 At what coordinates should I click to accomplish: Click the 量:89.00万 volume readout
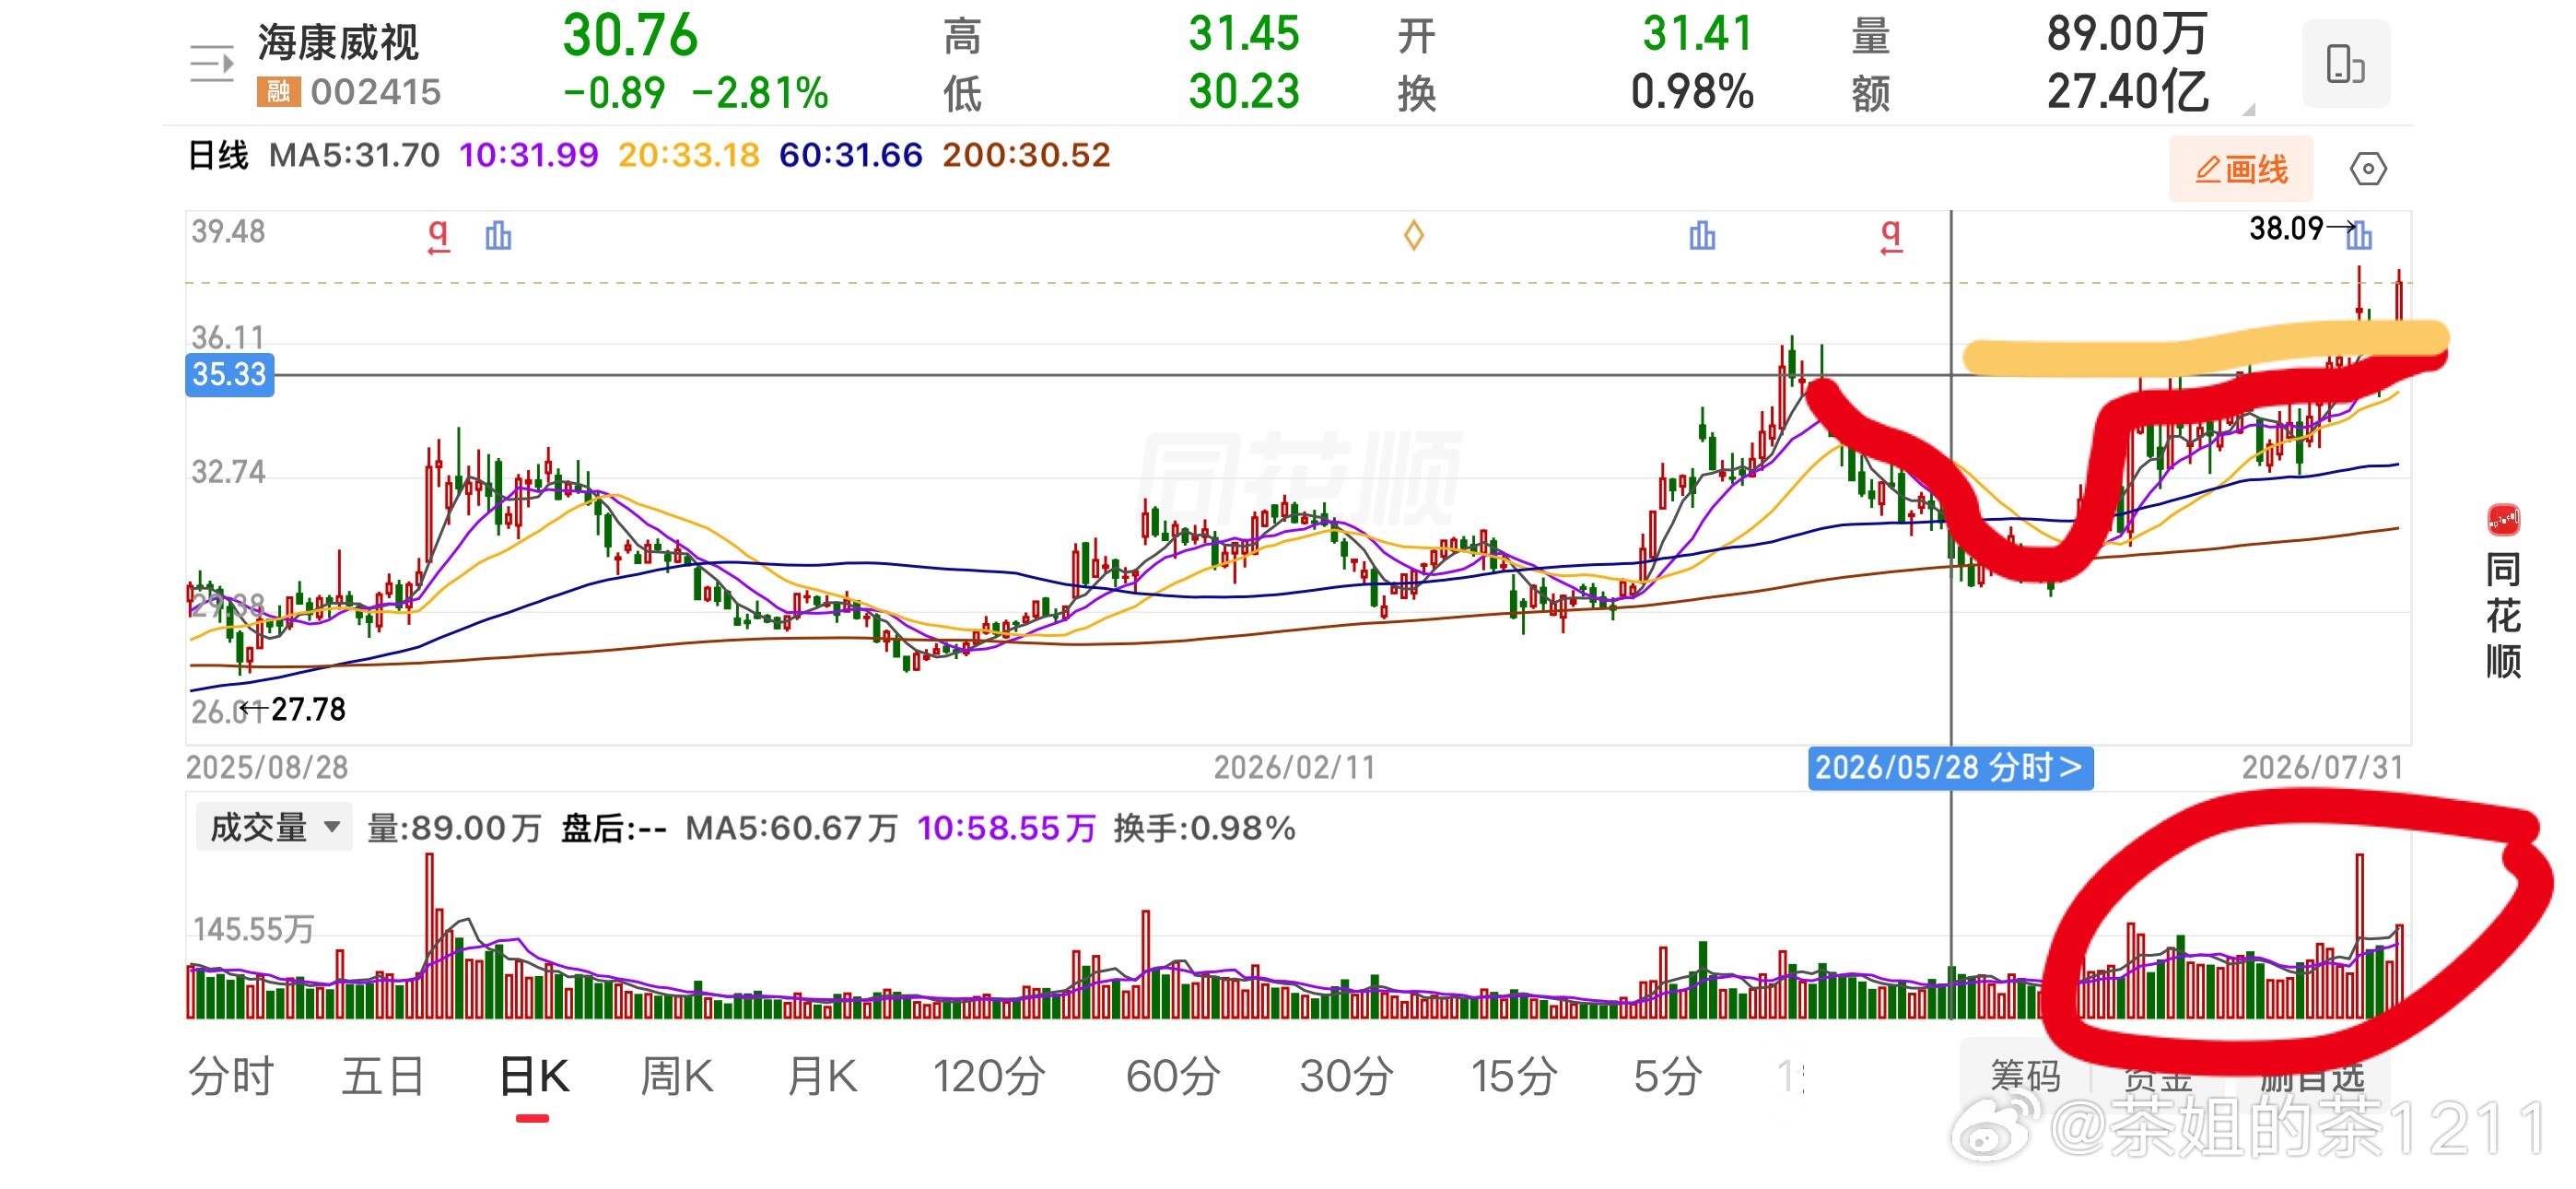click(455, 828)
